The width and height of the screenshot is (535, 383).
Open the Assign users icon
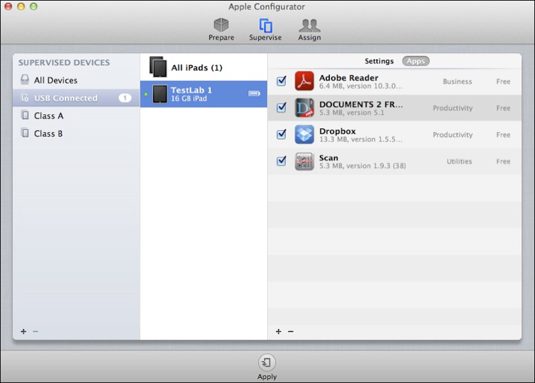(309, 25)
